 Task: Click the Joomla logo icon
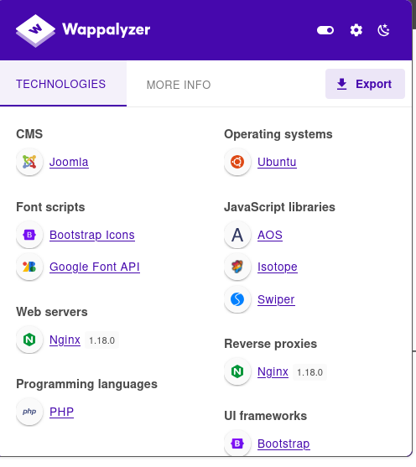tap(29, 162)
